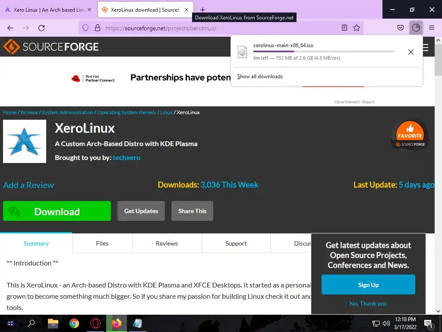Launch Chrome from the taskbar
Viewport: 442px width, 332px height.
(74, 323)
